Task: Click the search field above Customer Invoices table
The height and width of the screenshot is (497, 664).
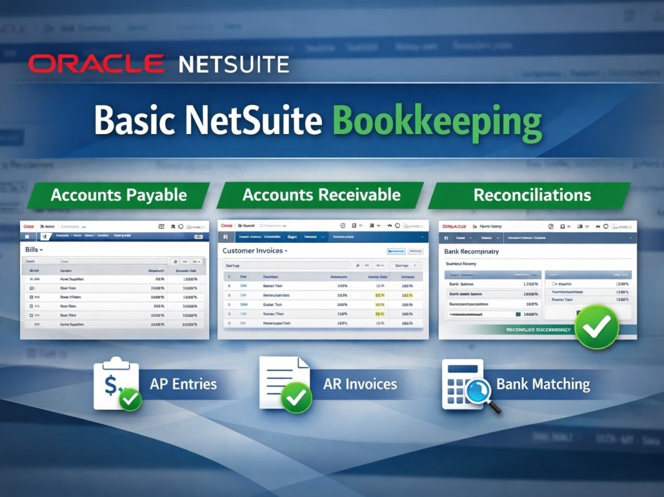Action: (x=287, y=265)
